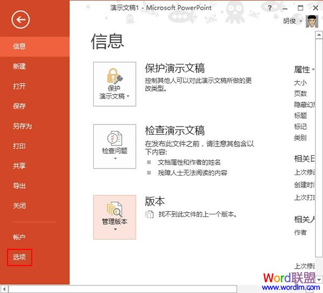Click the 大小 property label

pos(300,83)
